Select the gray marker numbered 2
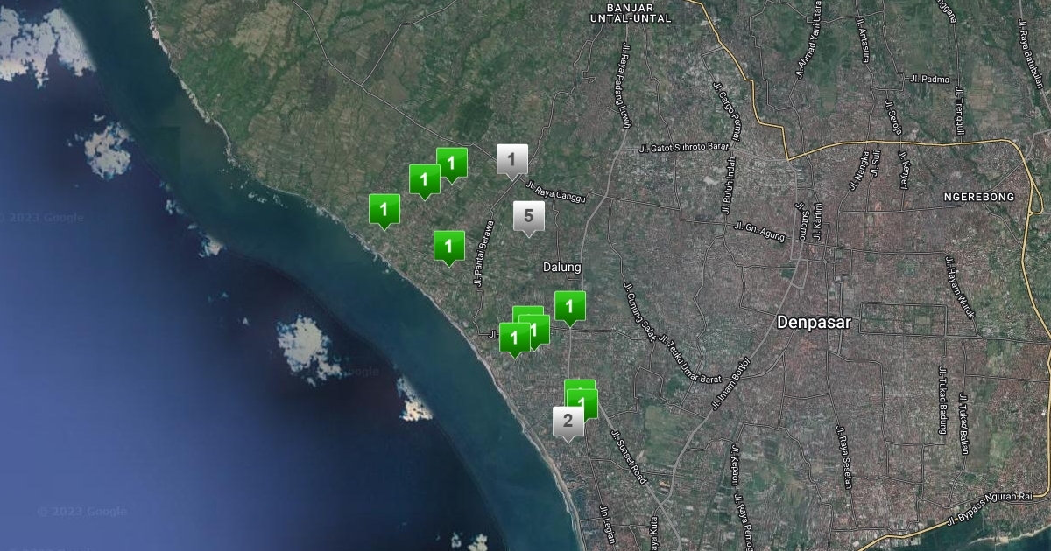The width and height of the screenshot is (1051, 551). coord(568,422)
